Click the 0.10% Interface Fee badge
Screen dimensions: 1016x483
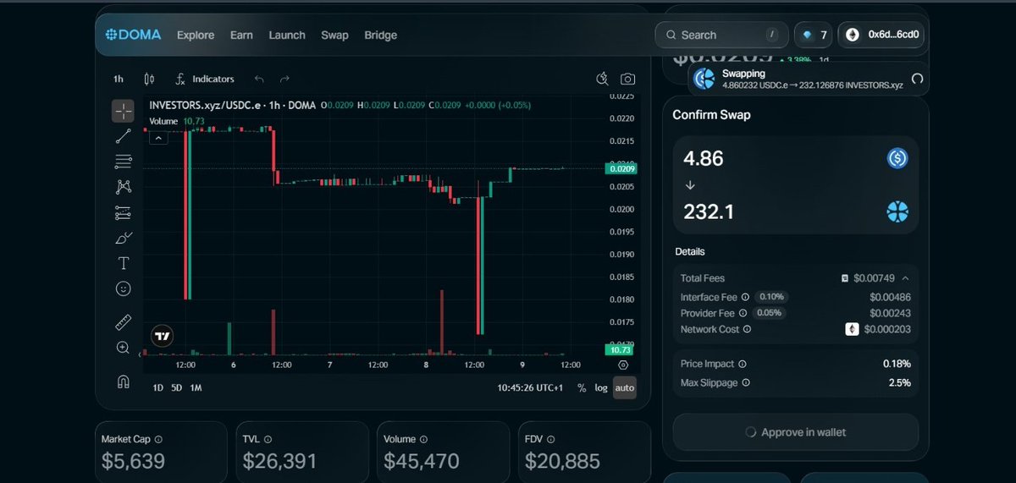tap(770, 297)
